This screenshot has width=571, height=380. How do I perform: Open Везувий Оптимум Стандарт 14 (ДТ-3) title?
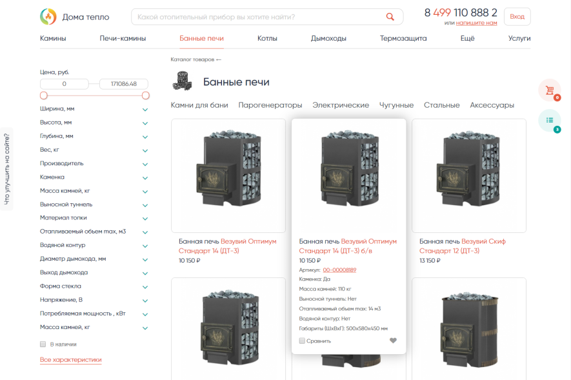pos(227,246)
